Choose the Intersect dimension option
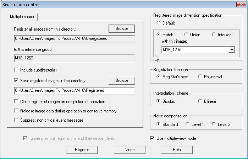 (214, 35)
